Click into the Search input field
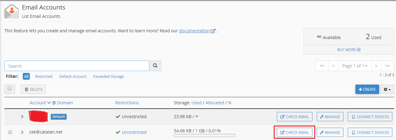The image size is (396, 140). [x=77, y=66]
